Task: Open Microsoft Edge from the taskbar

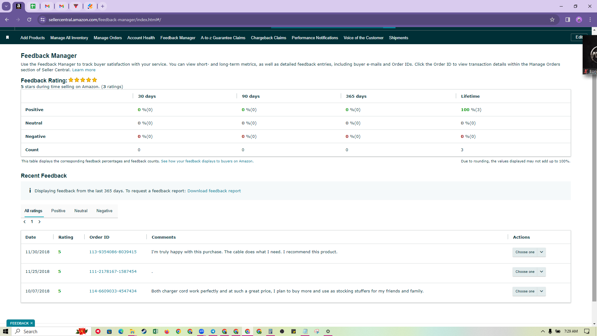Action: pos(121,331)
